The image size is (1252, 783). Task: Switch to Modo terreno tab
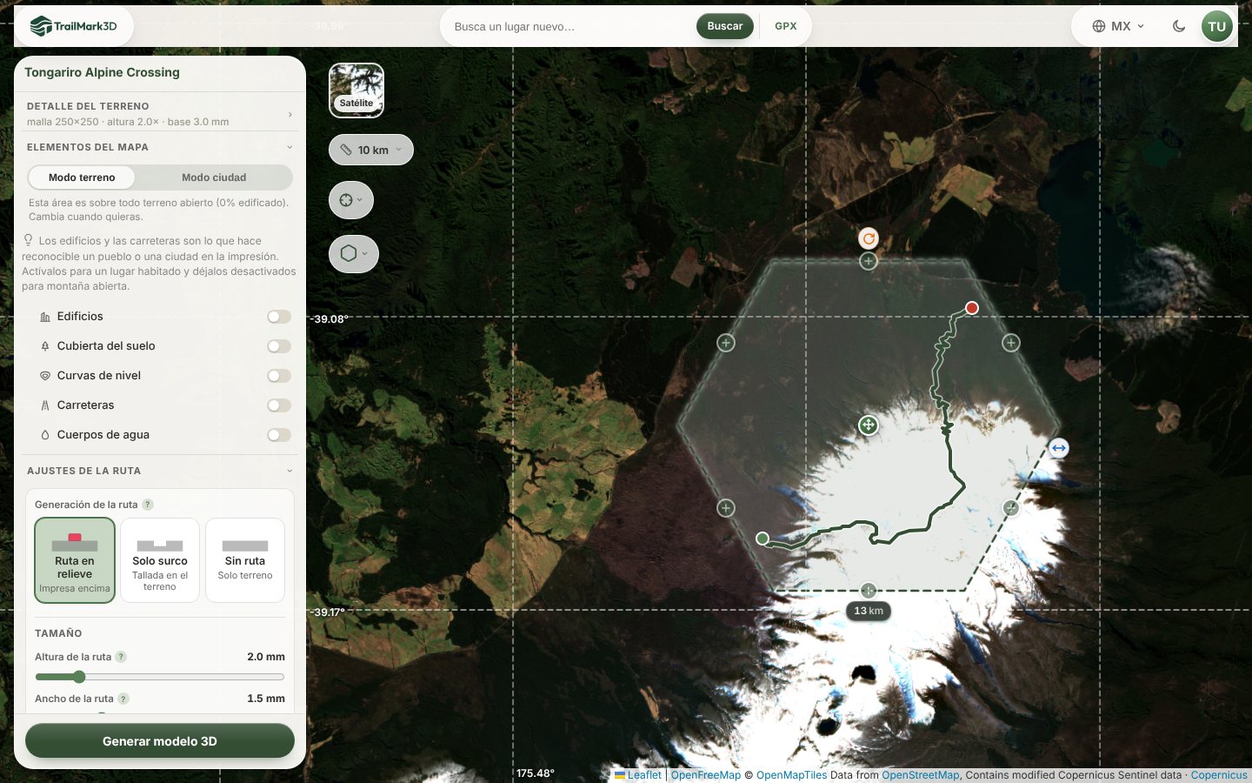tap(82, 177)
